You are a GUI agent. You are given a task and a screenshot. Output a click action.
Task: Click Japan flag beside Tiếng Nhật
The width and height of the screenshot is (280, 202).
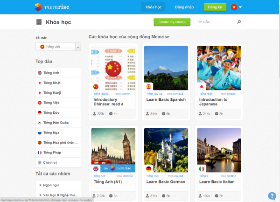pyautogui.click(x=40, y=83)
